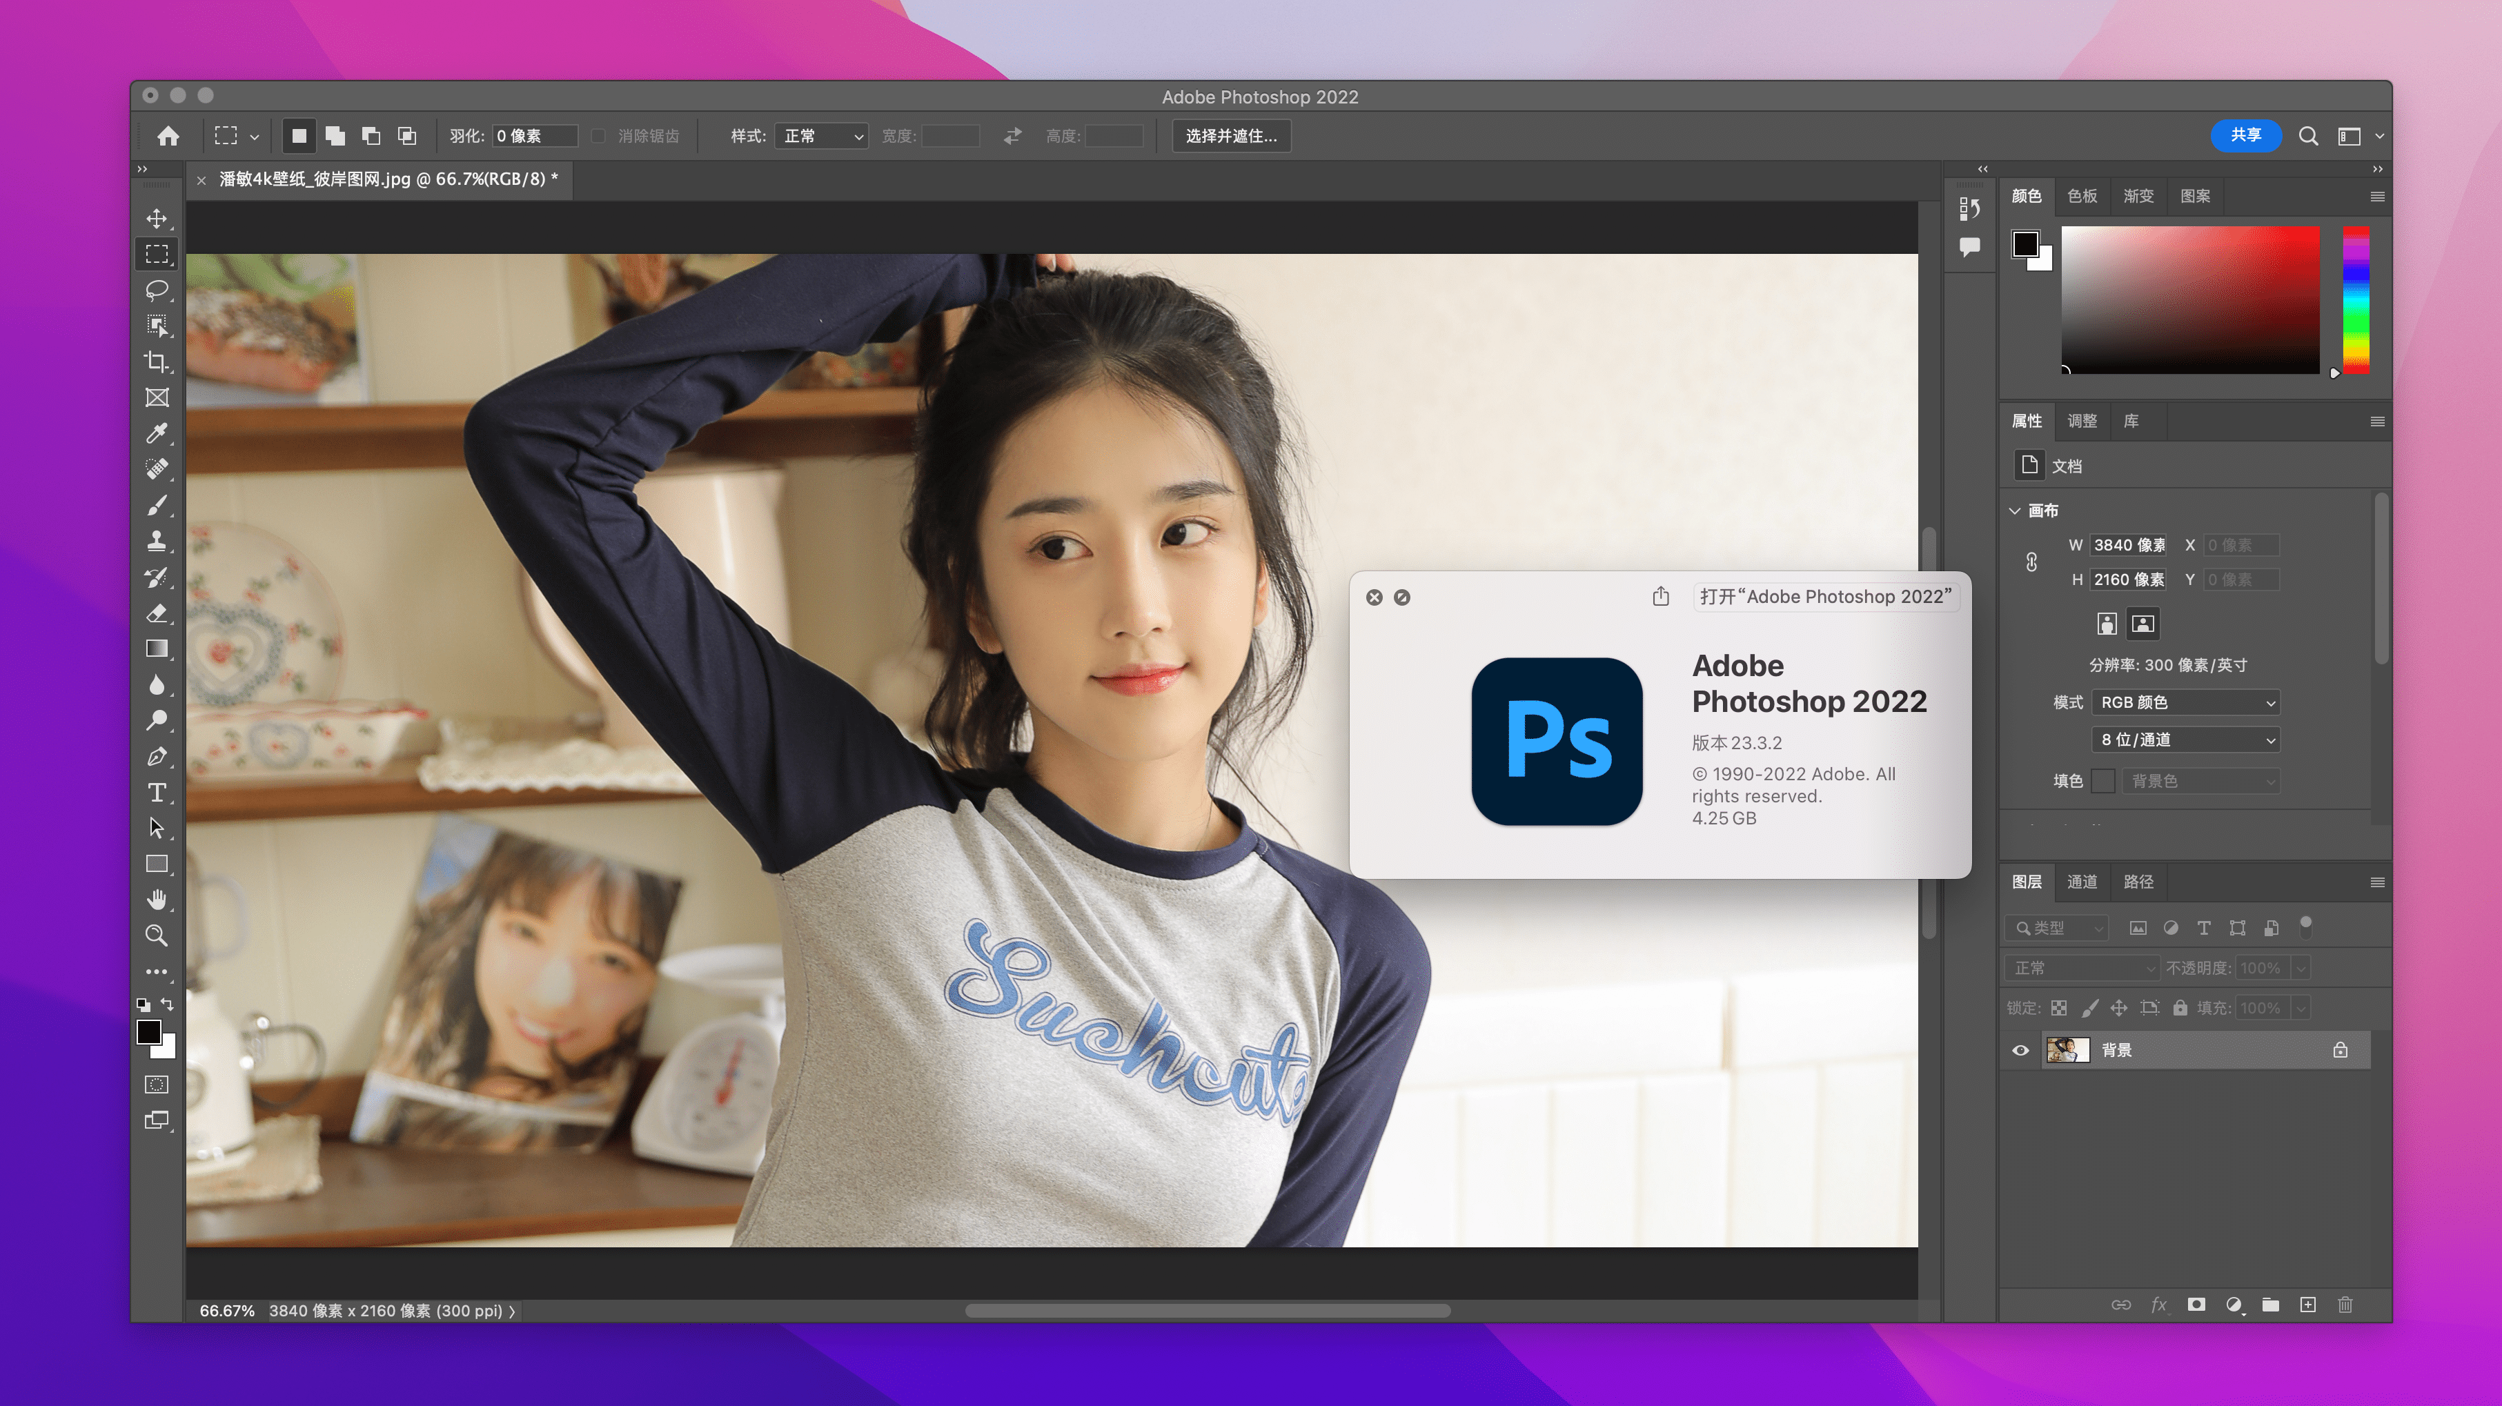Select the Lasso tool
Screen dimensions: 2502x1406
tap(157, 290)
